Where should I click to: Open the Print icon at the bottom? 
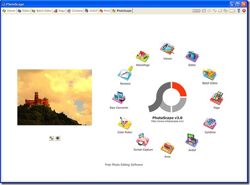point(167,148)
